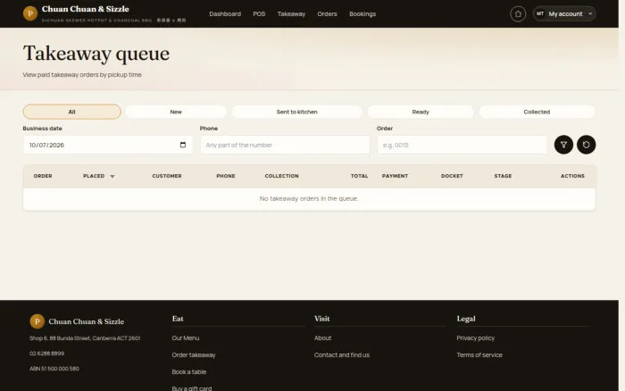Click the header restaurant logo badge
The height and width of the screenshot is (391, 625).
30,13
